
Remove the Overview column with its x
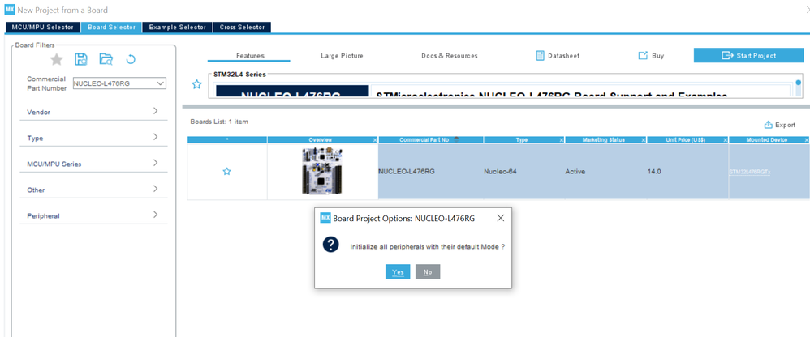point(375,140)
